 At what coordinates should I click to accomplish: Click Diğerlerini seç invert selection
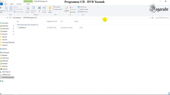[83, 12]
